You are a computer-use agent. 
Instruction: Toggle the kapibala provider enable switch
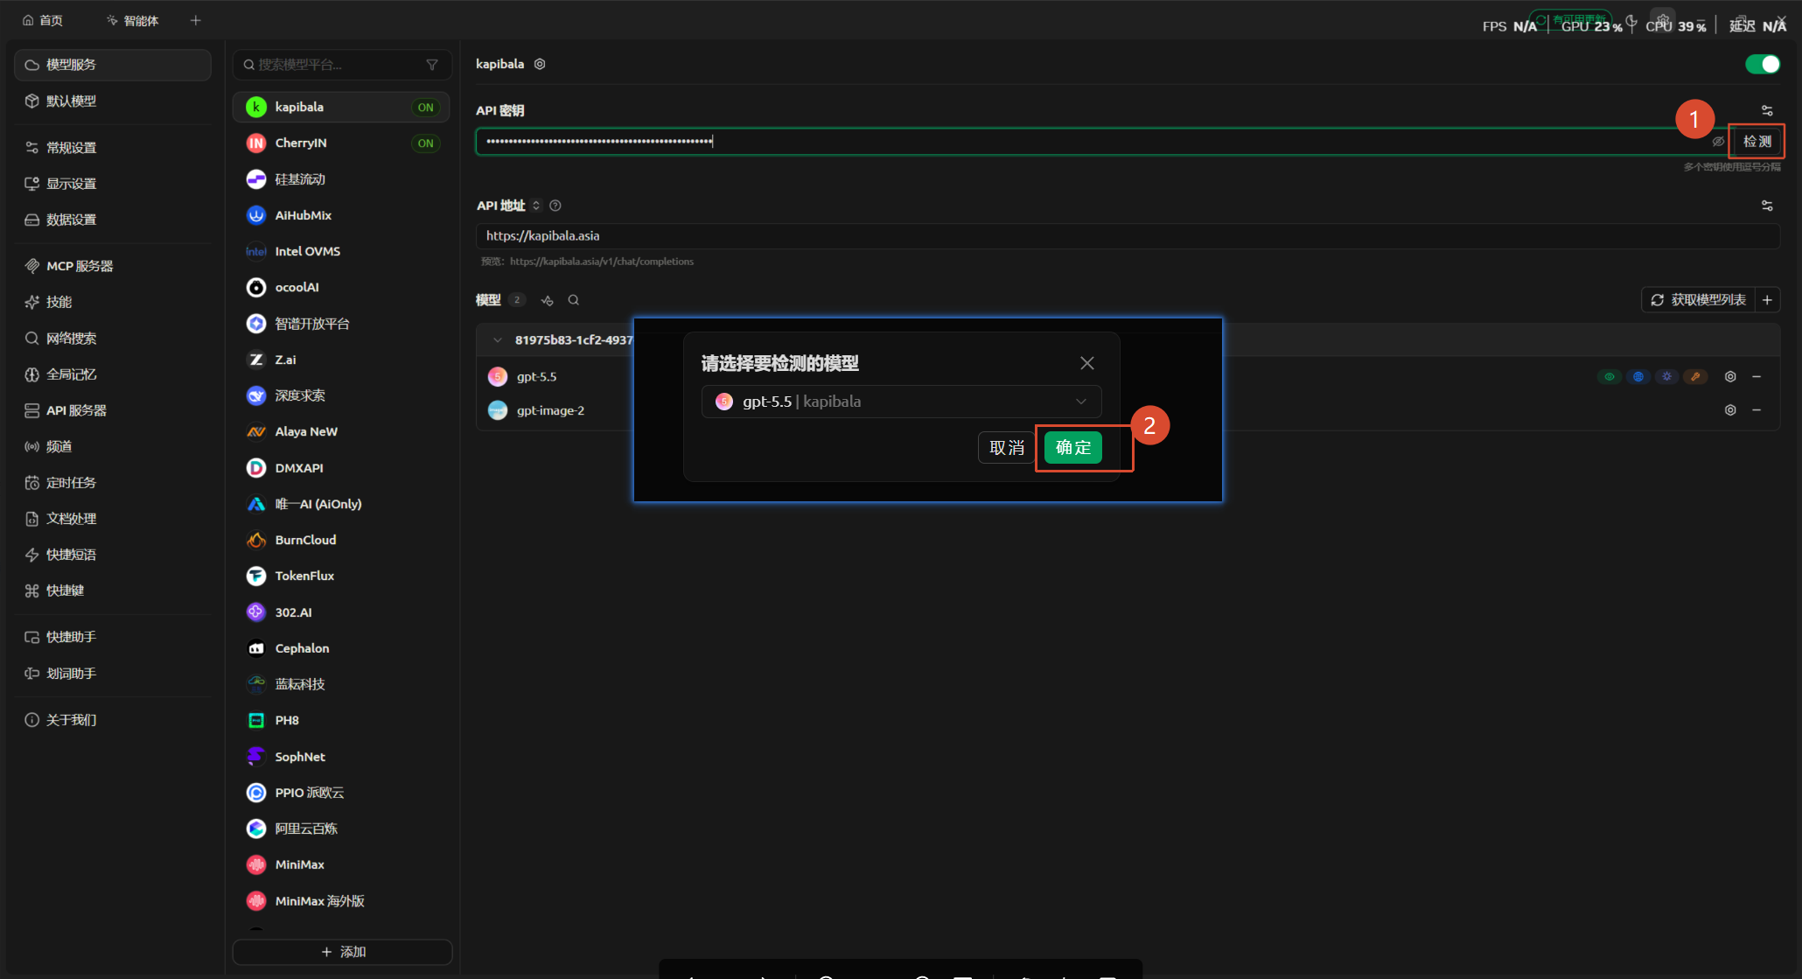tap(1763, 64)
